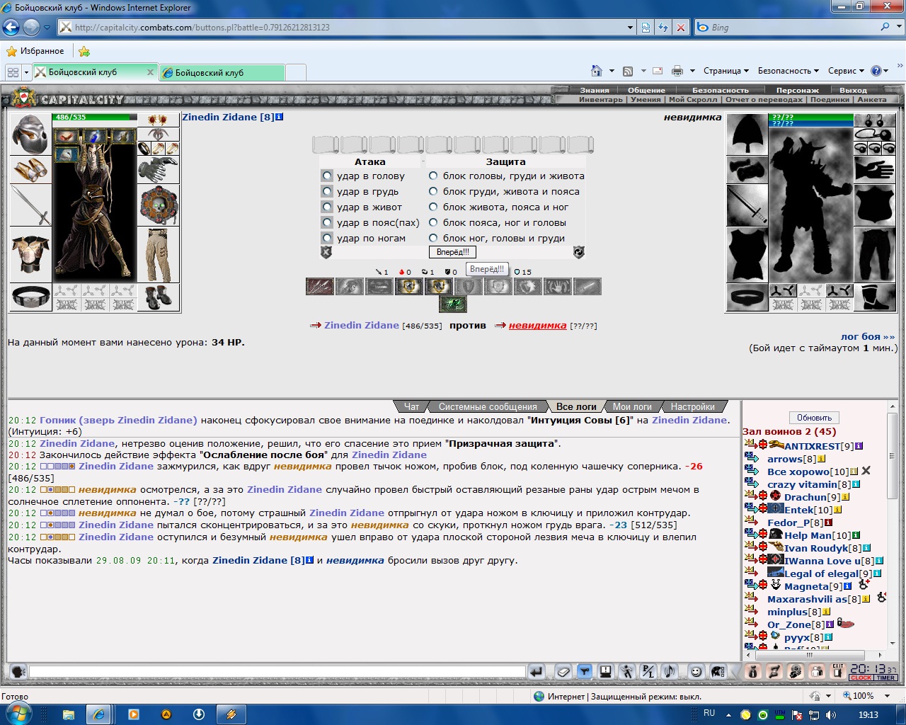Select the Zinedin Zidane helmet slot
Viewport: 906px width, 725px height.
point(30,134)
